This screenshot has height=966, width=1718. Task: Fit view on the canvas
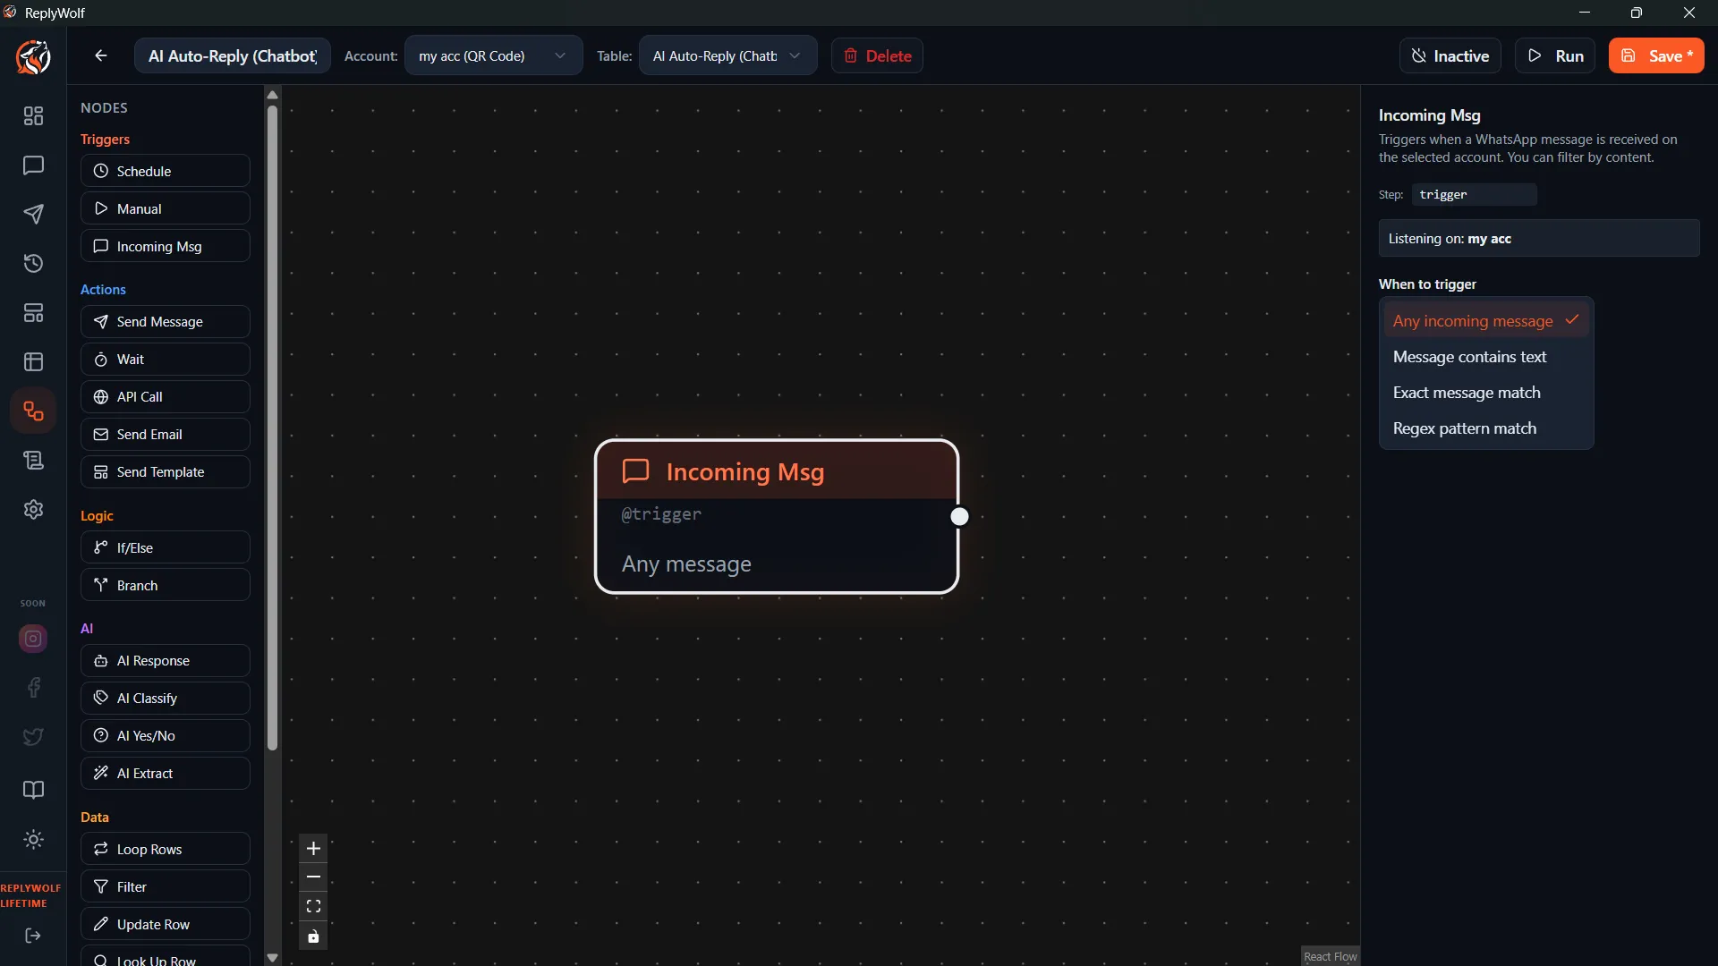313,907
